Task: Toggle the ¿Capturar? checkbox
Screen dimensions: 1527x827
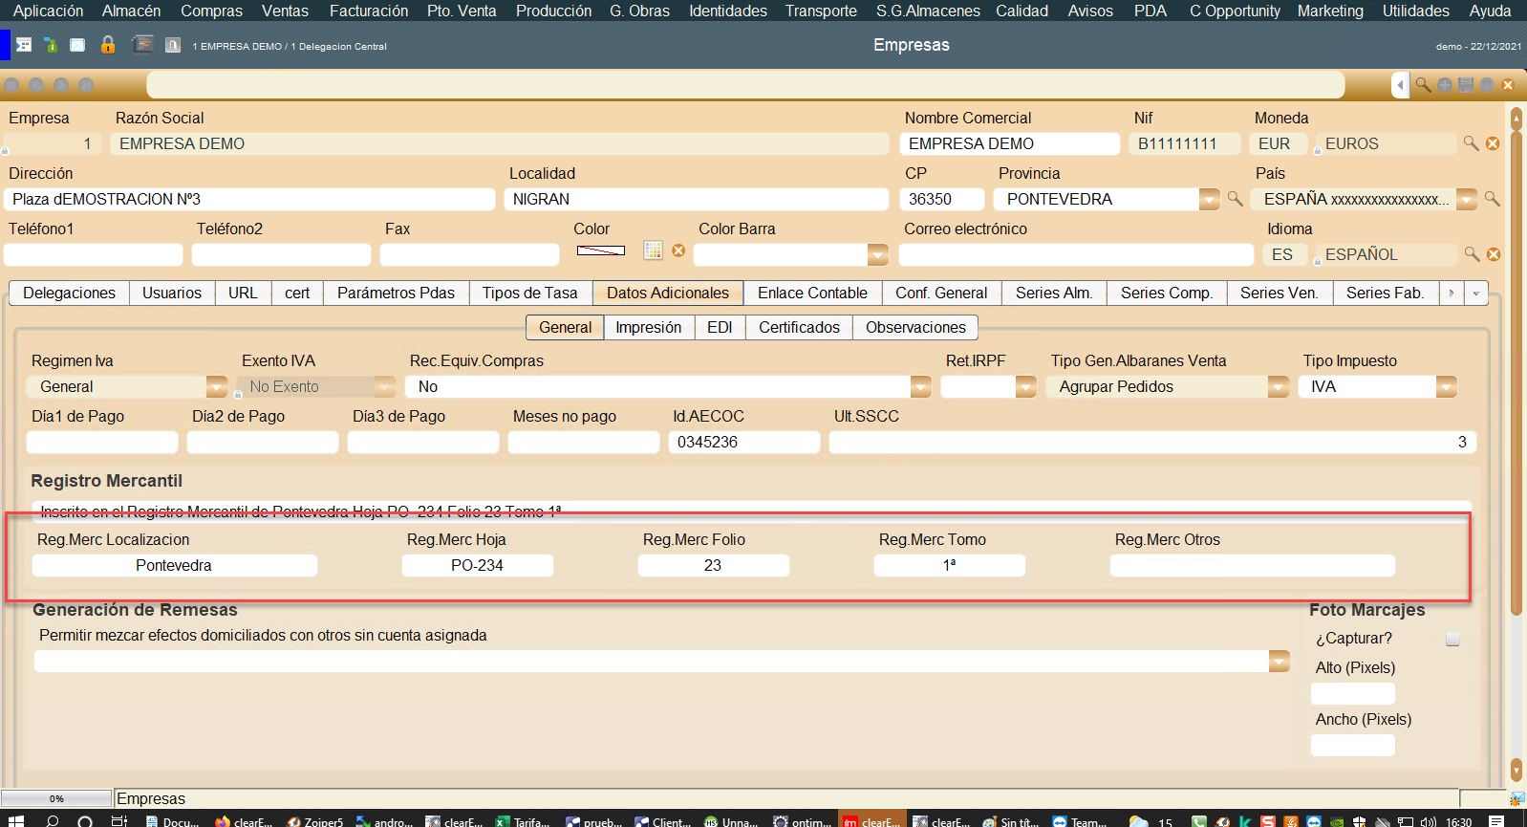Action: 1452,639
